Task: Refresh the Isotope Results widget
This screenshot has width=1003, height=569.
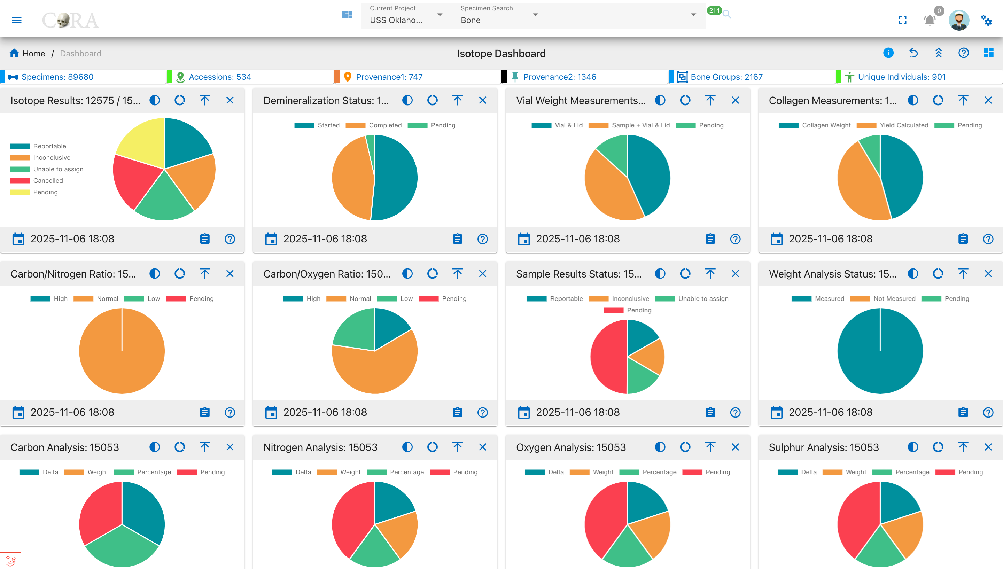Action: pyautogui.click(x=180, y=100)
